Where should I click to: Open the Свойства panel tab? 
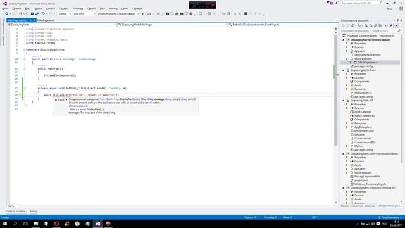pyautogui.click(x=370, y=206)
